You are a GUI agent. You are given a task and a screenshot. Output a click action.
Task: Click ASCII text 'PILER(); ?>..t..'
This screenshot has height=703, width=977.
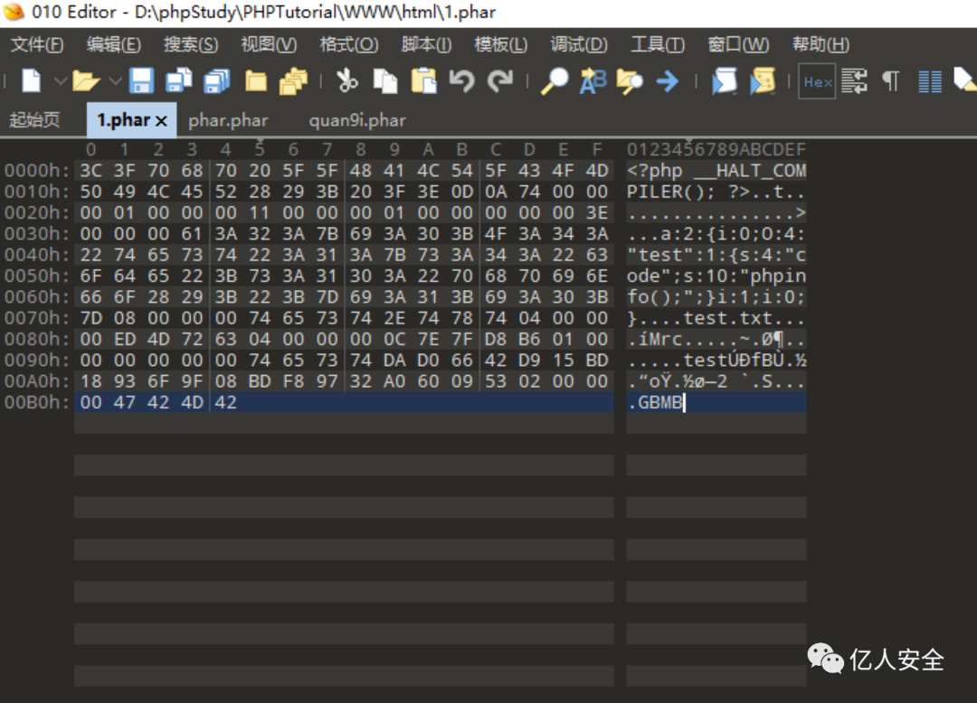tap(716, 192)
